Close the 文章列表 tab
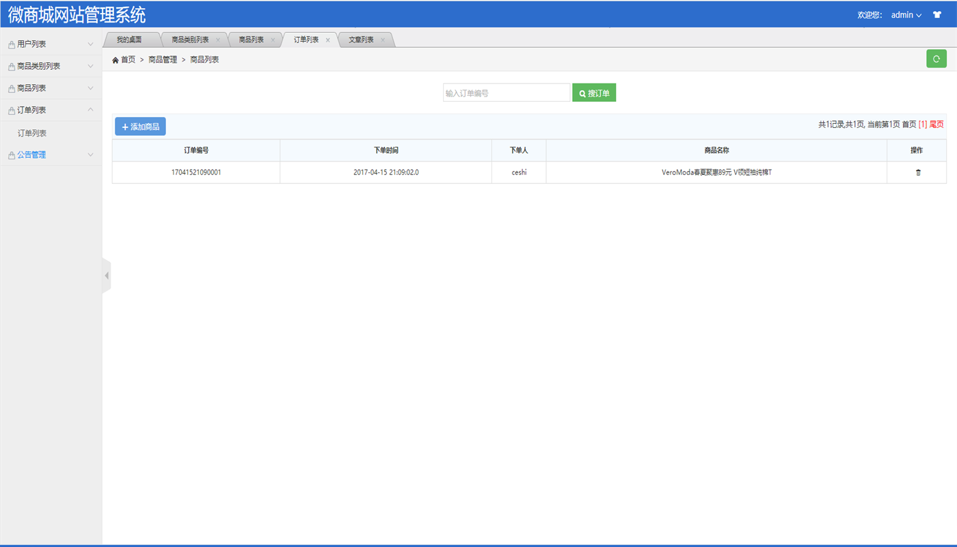Image resolution: width=957 pixels, height=547 pixels. pyautogui.click(x=383, y=40)
